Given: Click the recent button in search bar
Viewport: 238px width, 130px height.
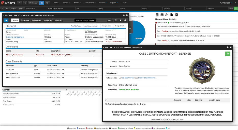Looking at the screenshot, I should 21,9.
